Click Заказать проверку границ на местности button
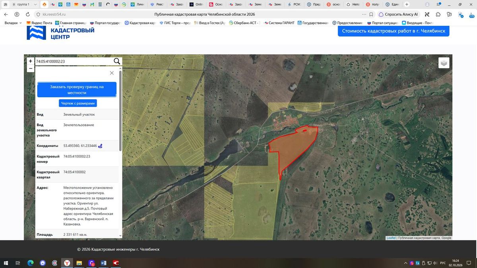 [x=77, y=90]
